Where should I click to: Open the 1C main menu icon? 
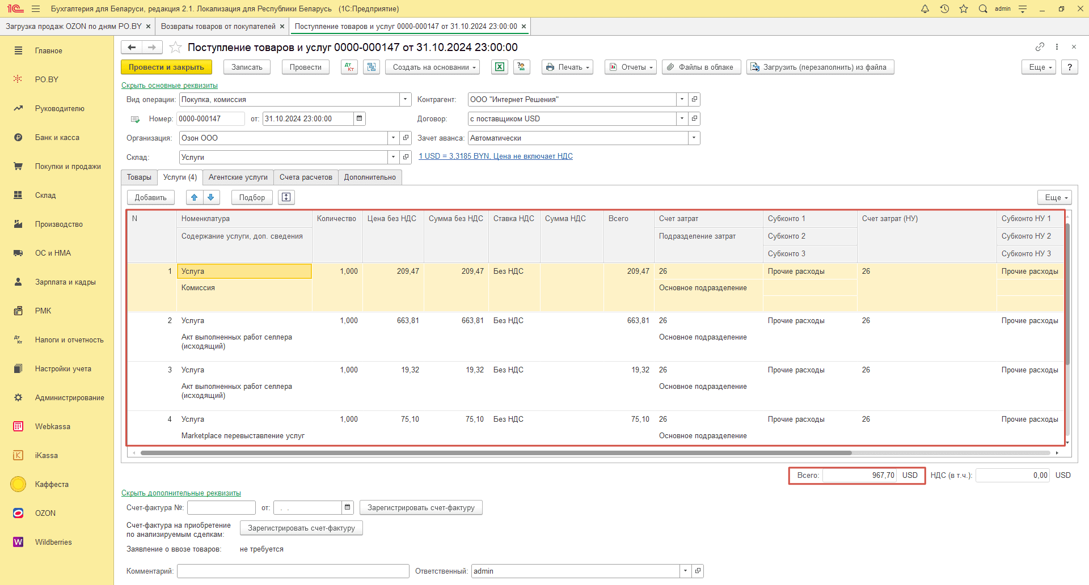[15, 9]
